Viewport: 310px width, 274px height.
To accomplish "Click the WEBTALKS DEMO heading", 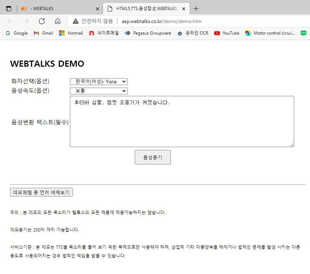I will pyautogui.click(x=47, y=64).
